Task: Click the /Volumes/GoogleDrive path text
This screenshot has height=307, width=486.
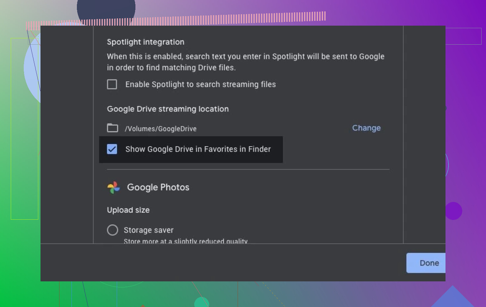Action: [161, 128]
